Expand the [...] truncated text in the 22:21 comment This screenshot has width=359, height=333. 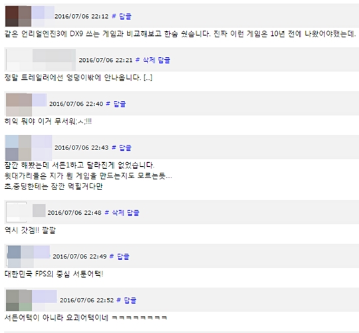point(148,78)
